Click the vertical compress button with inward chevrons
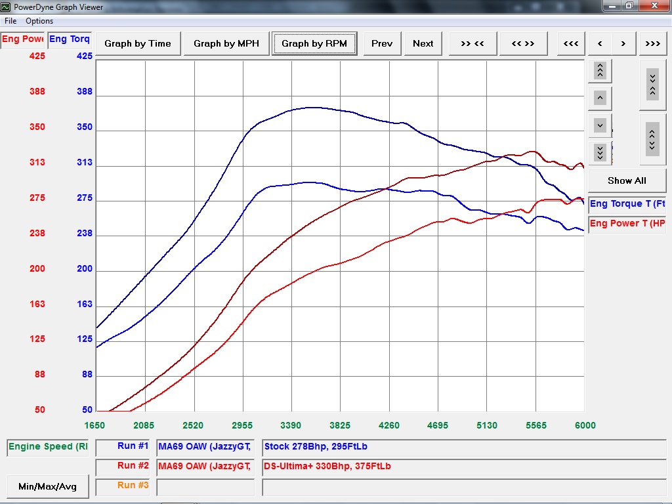This screenshot has width=672, height=504. click(x=653, y=85)
